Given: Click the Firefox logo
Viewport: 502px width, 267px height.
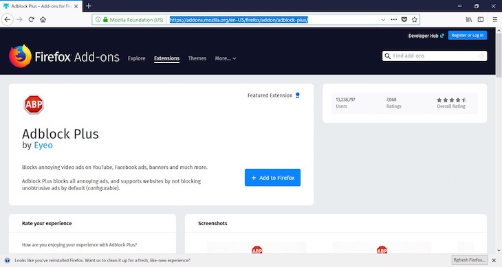Looking at the screenshot, I should [20, 56].
